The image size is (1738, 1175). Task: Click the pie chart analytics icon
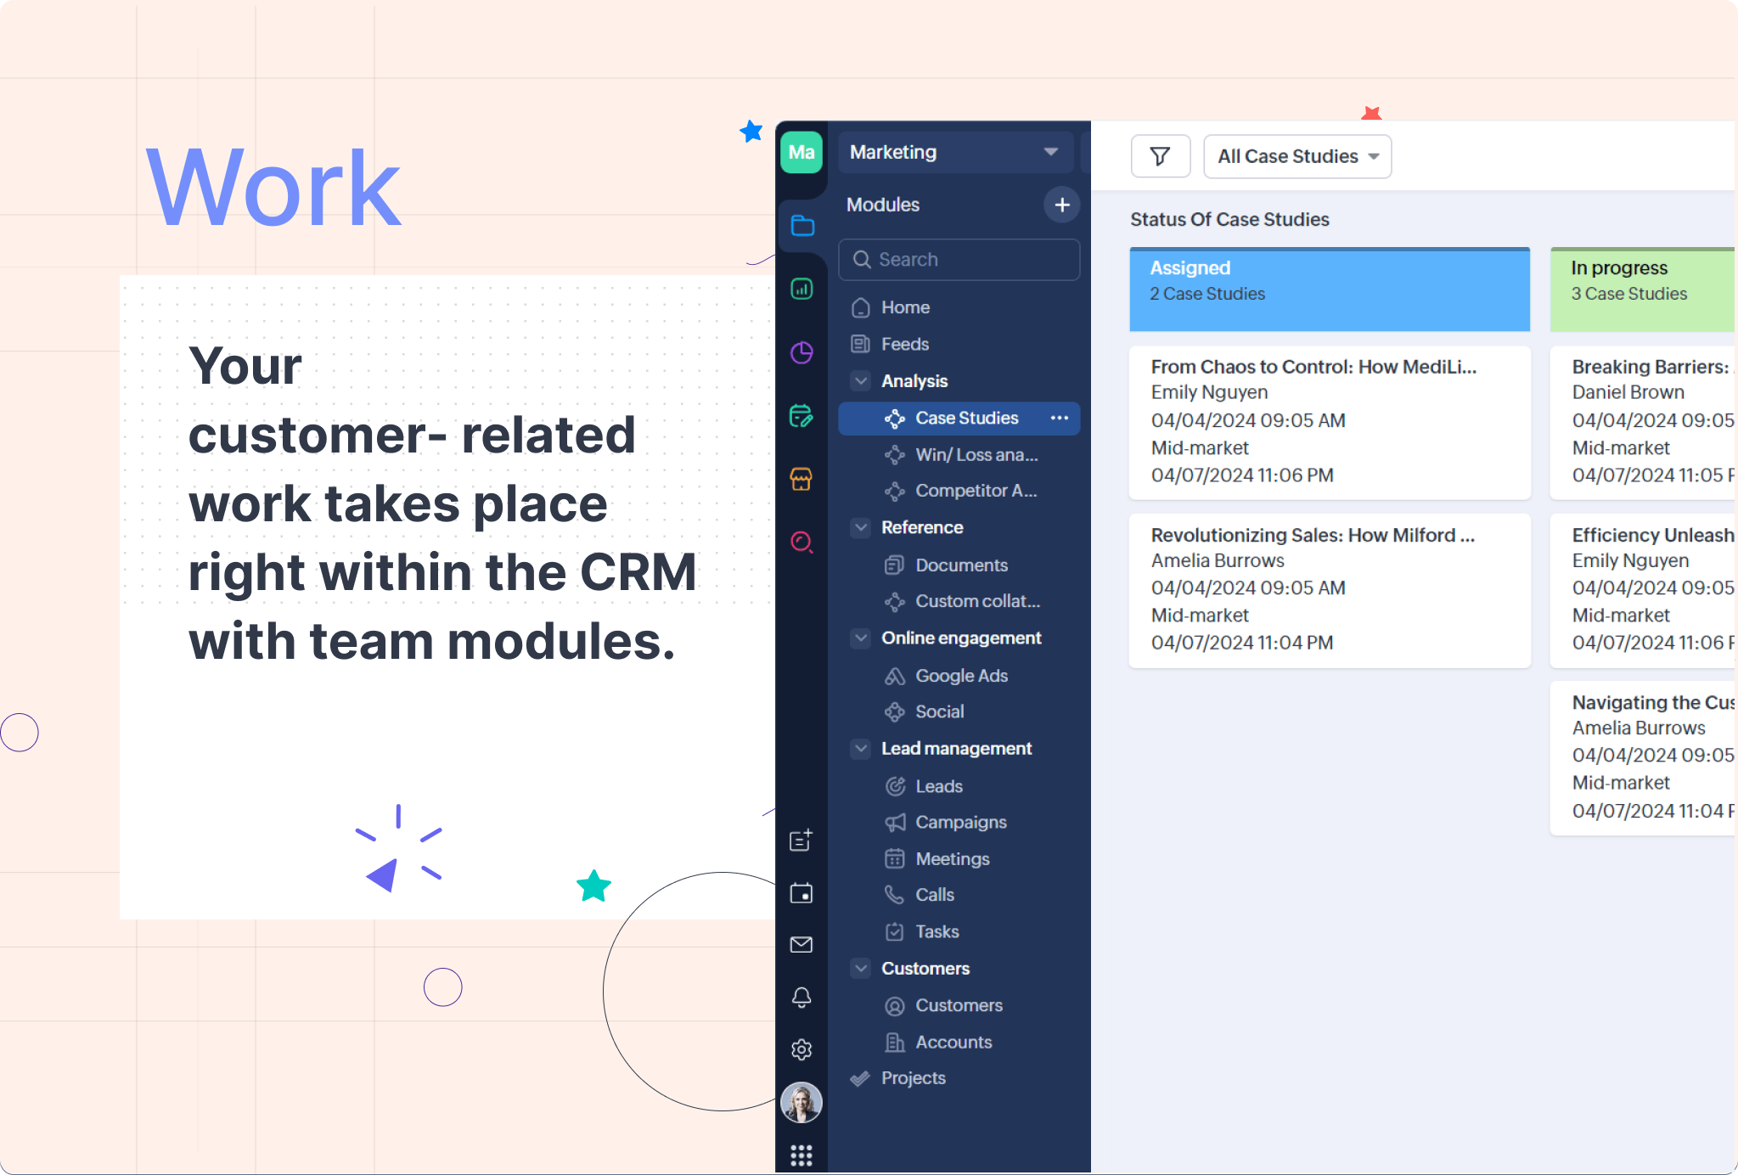tap(802, 352)
